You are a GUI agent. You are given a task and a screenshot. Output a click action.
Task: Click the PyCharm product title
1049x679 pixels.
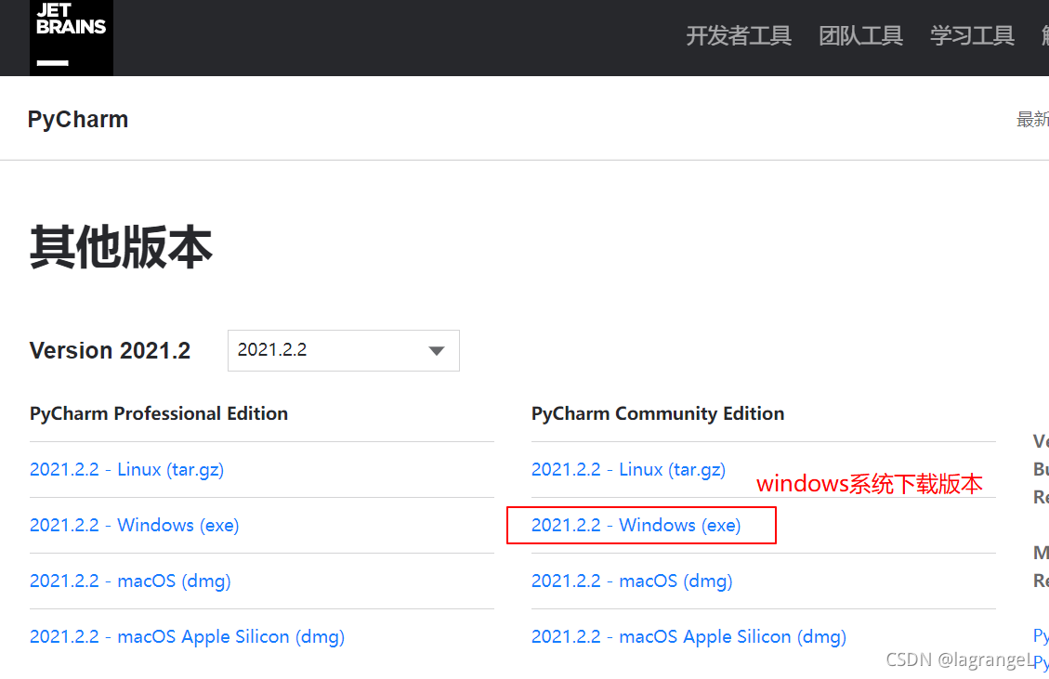(78, 120)
